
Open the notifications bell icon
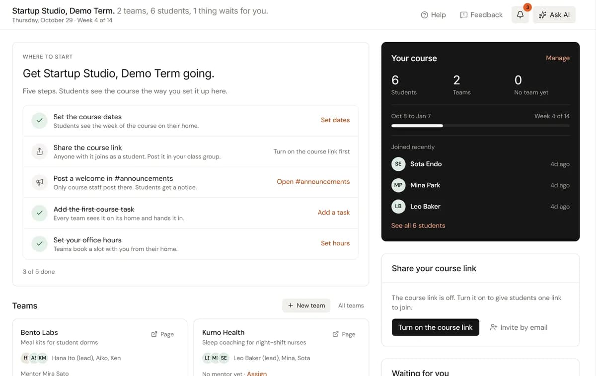pos(520,15)
